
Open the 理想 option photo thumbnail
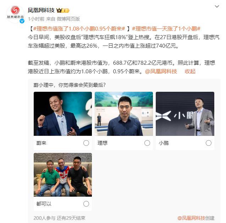tap(124, 114)
